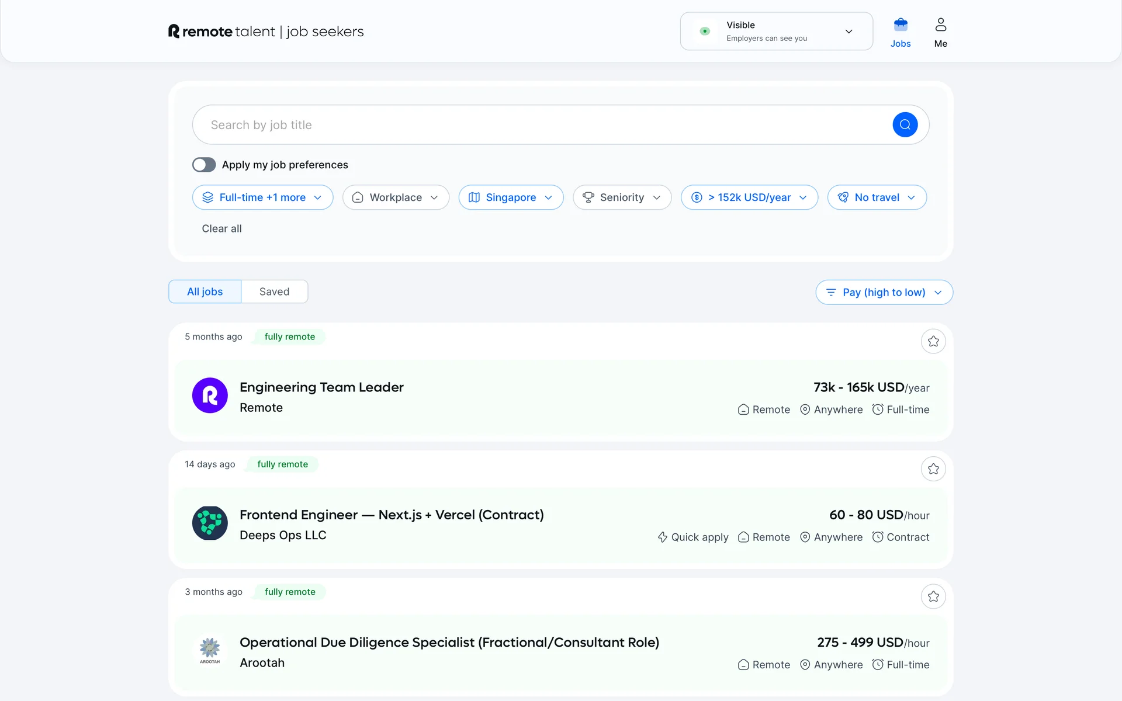The image size is (1122, 701).
Task: Open the Jobs briefcase icon
Action: [x=900, y=25]
